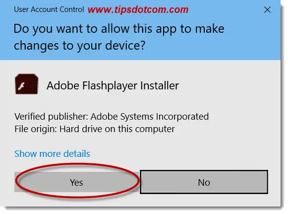Click the Adobe Flash Player installer icon
This screenshot has width=288, height=214.
point(27,84)
